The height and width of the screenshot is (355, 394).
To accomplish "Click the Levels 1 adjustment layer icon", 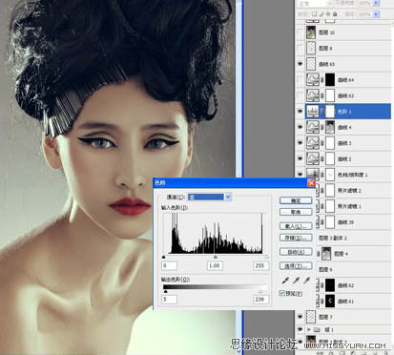I will (x=313, y=112).
